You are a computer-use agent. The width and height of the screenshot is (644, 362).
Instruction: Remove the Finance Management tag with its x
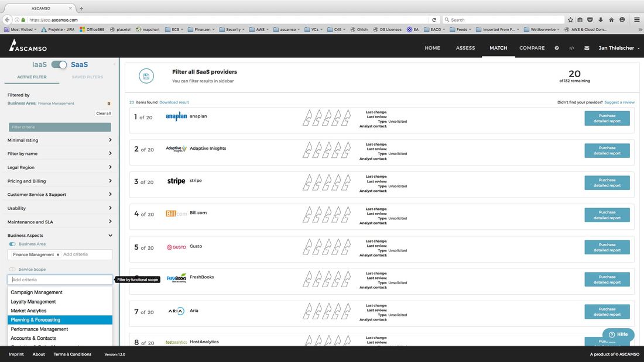tap(58, 255)
